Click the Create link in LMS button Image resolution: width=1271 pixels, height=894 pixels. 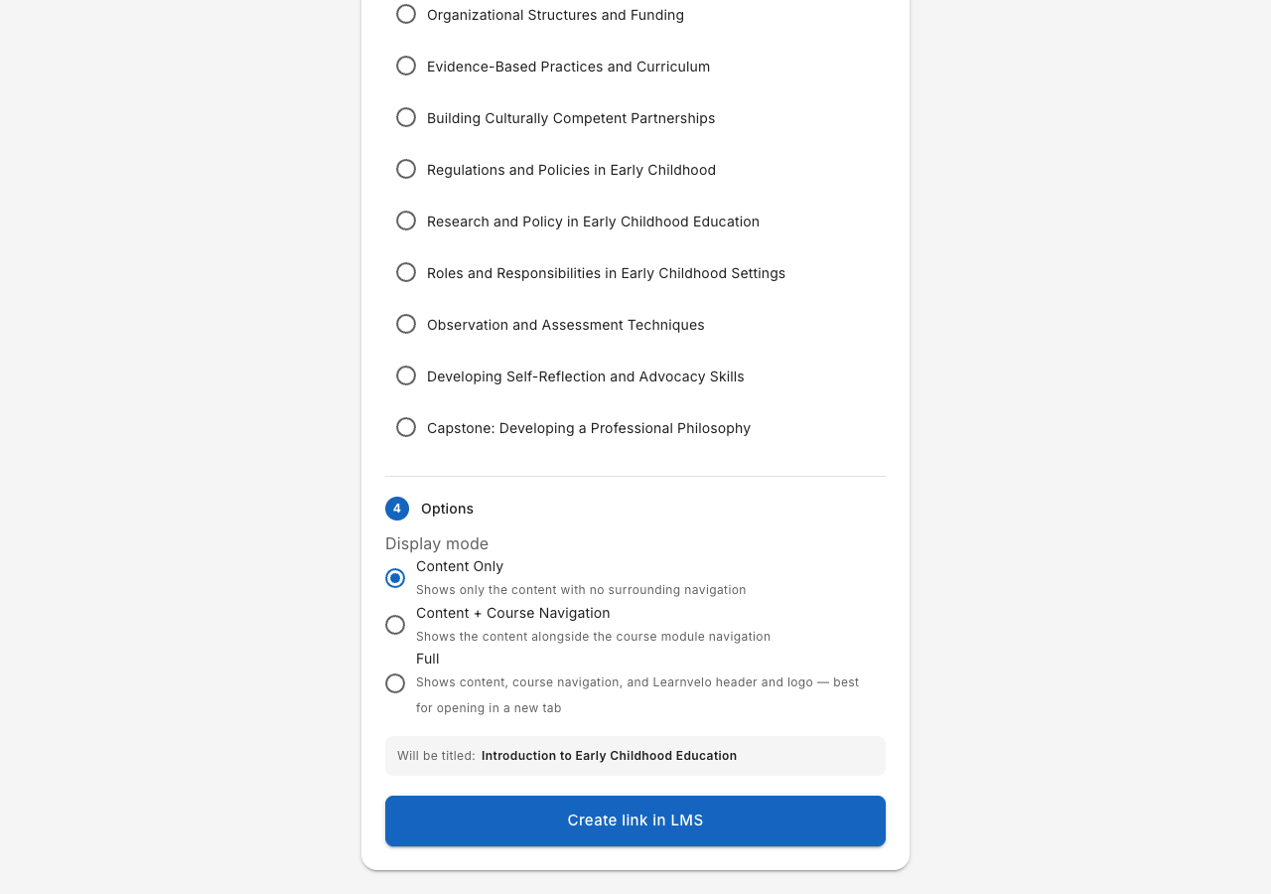point(635,820)
